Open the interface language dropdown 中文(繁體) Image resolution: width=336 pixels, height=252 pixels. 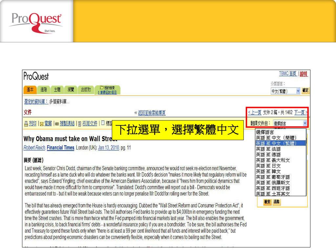(x=285, y=91)
